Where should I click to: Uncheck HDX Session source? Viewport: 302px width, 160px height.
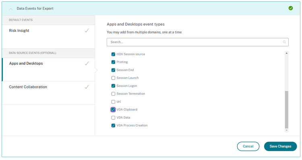[x=113, y=54]
